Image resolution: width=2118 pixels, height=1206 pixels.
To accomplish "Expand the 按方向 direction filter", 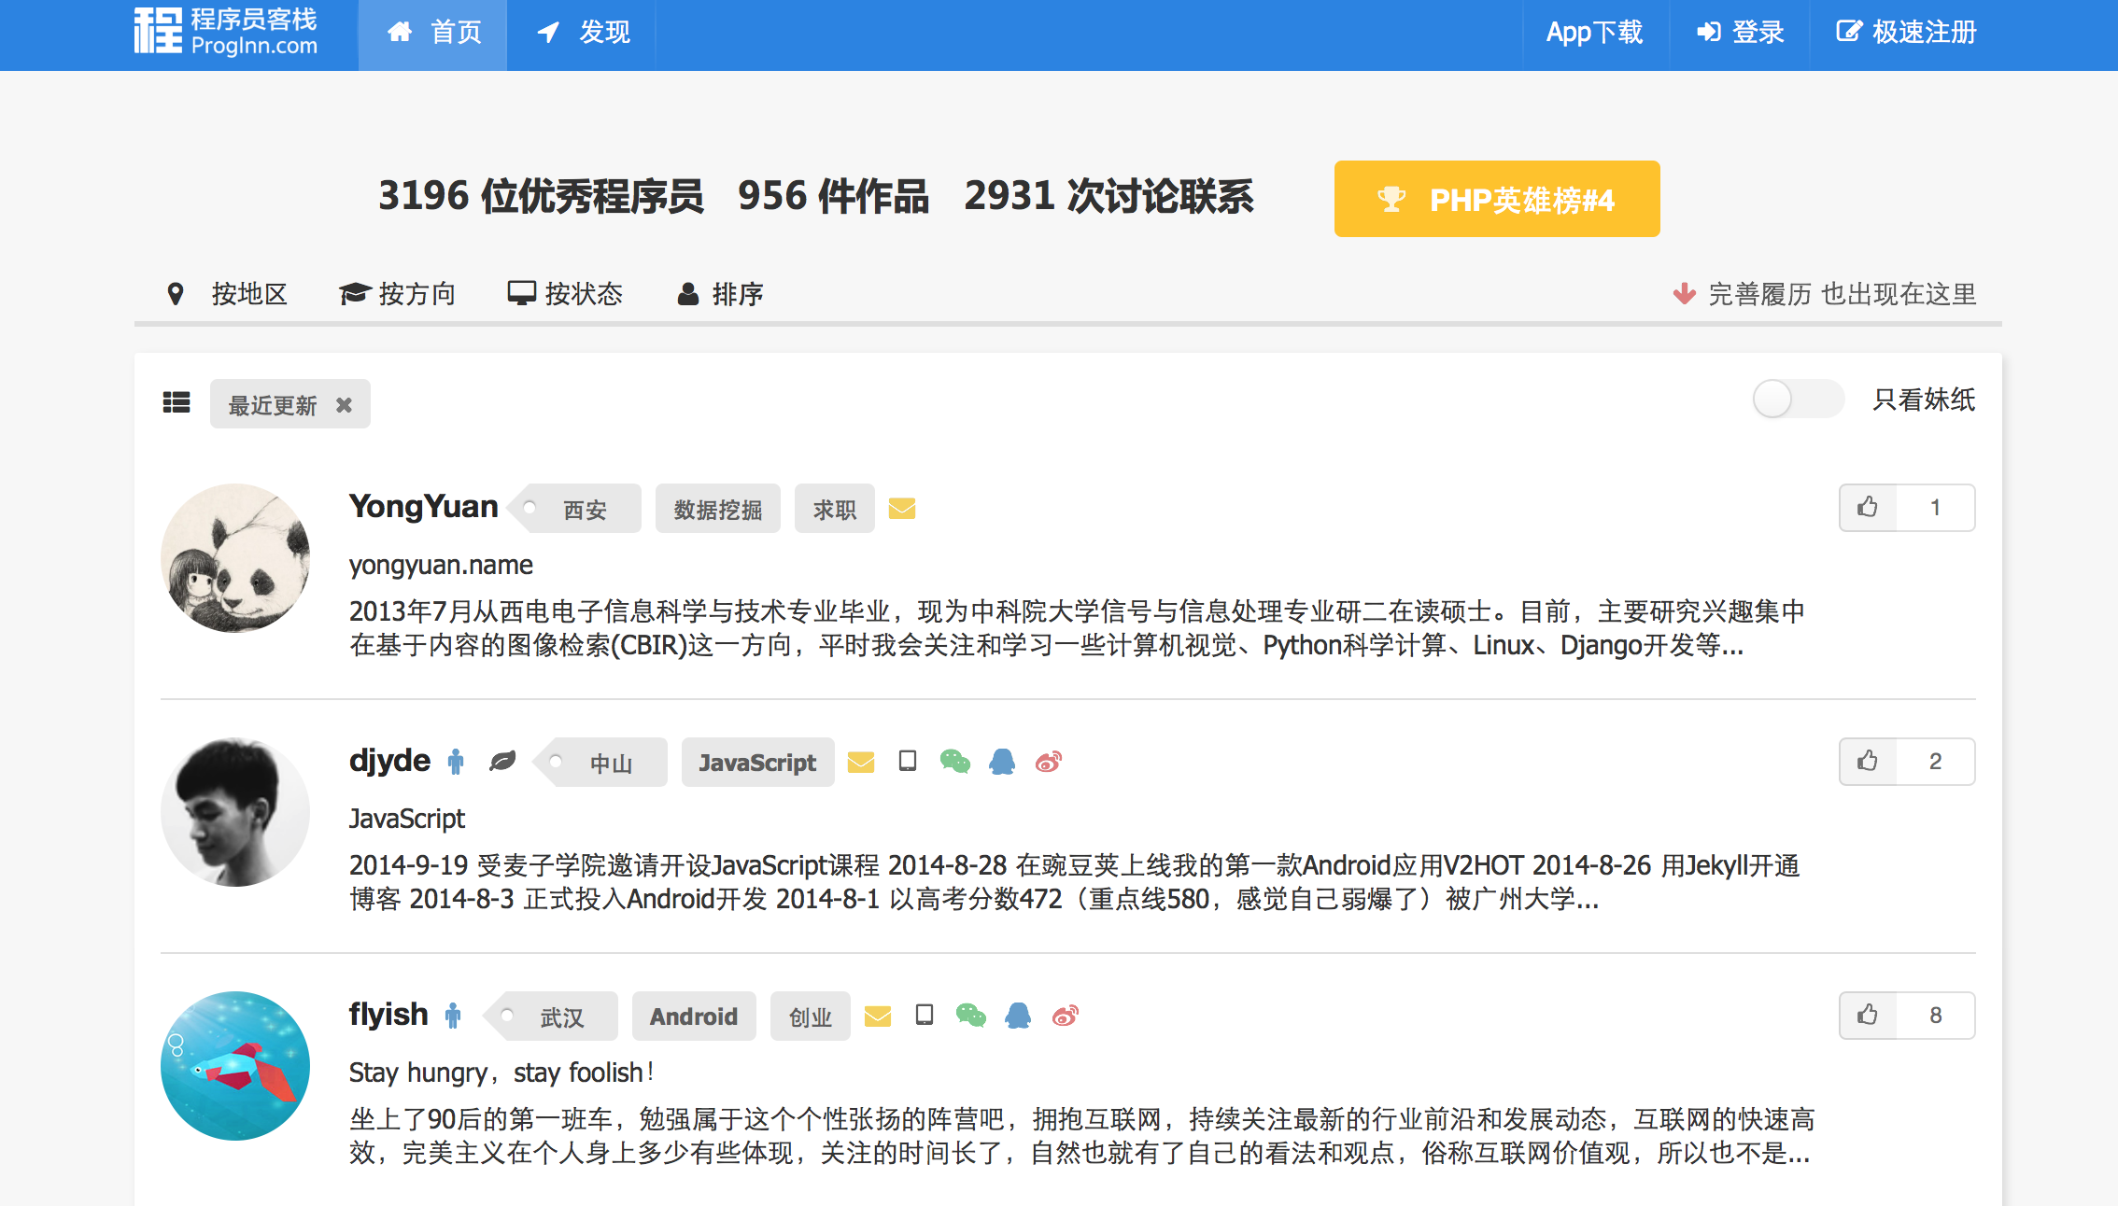I will point(397,294).
